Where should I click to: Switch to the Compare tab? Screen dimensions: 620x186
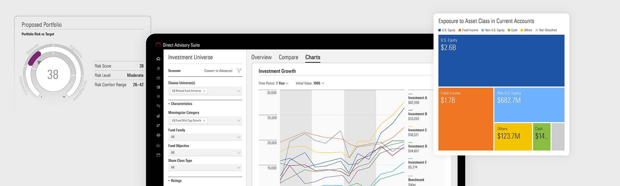288,57
